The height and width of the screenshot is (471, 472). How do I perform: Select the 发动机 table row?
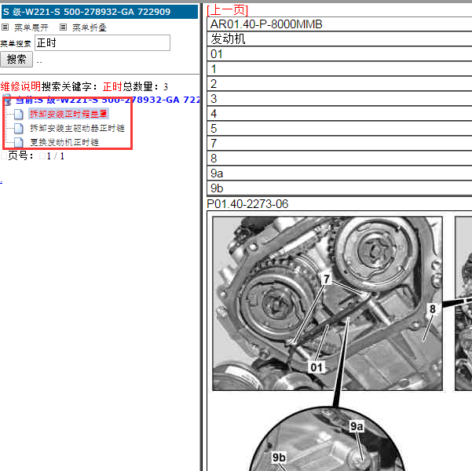[x=339, y=38]
